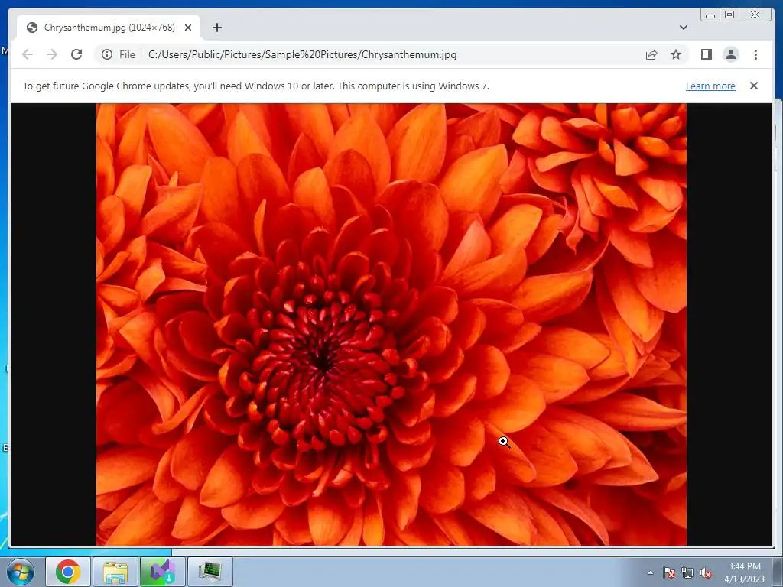This screenshot has height=587, width=783.
Task: Close the Chrome window
Action: 755,15
